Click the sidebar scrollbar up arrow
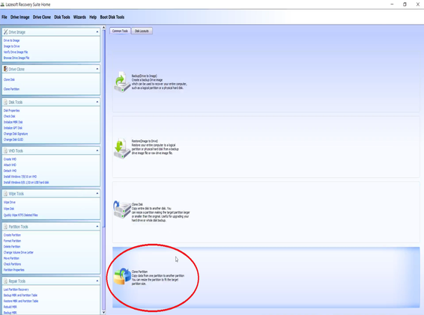This screenshot has width=424, height=315. coord(103,28)
